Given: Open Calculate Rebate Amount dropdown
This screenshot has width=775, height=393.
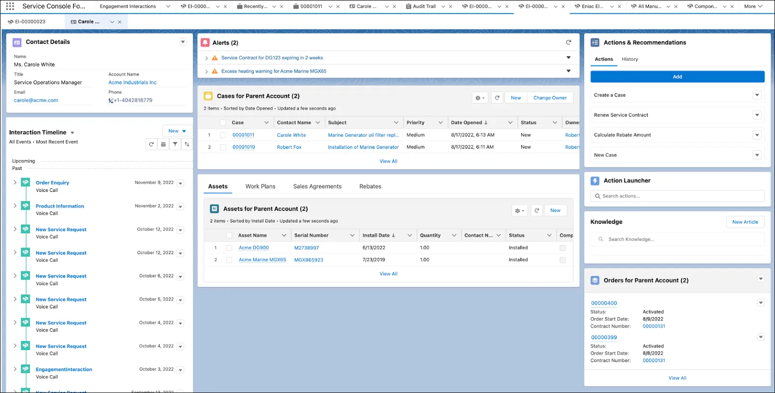Looking at the screenshot, I should [757, 135].
